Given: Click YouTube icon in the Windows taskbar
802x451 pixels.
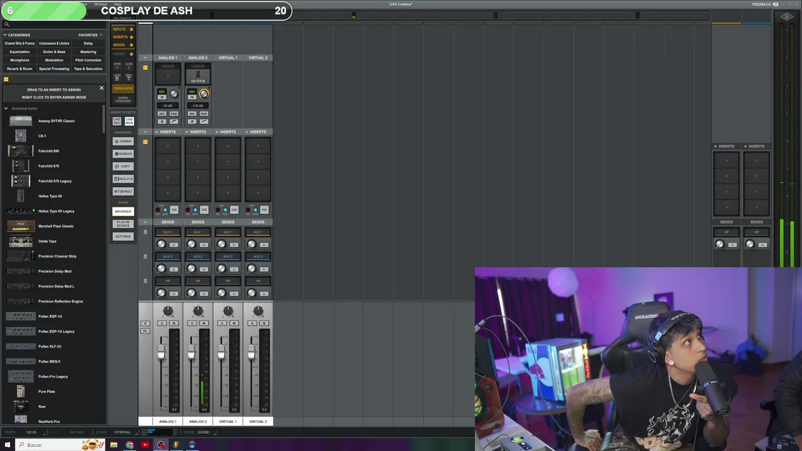Looking at the screenshot, I should (145, 445).
